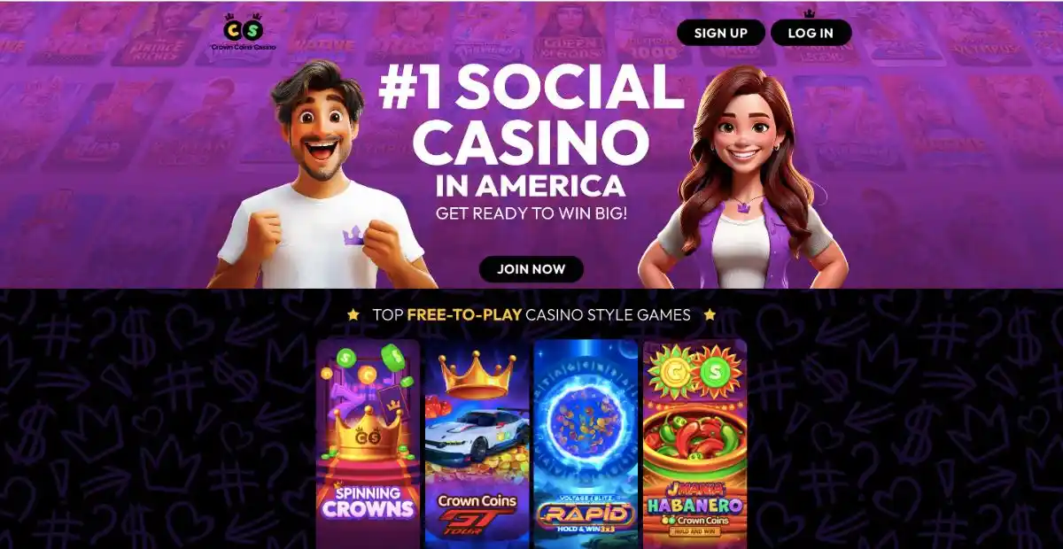Image resolution: width=1063 pixels, height=549 pixels.
Task: Click the green S coin on Habanero tile
Action: point(716,370)
